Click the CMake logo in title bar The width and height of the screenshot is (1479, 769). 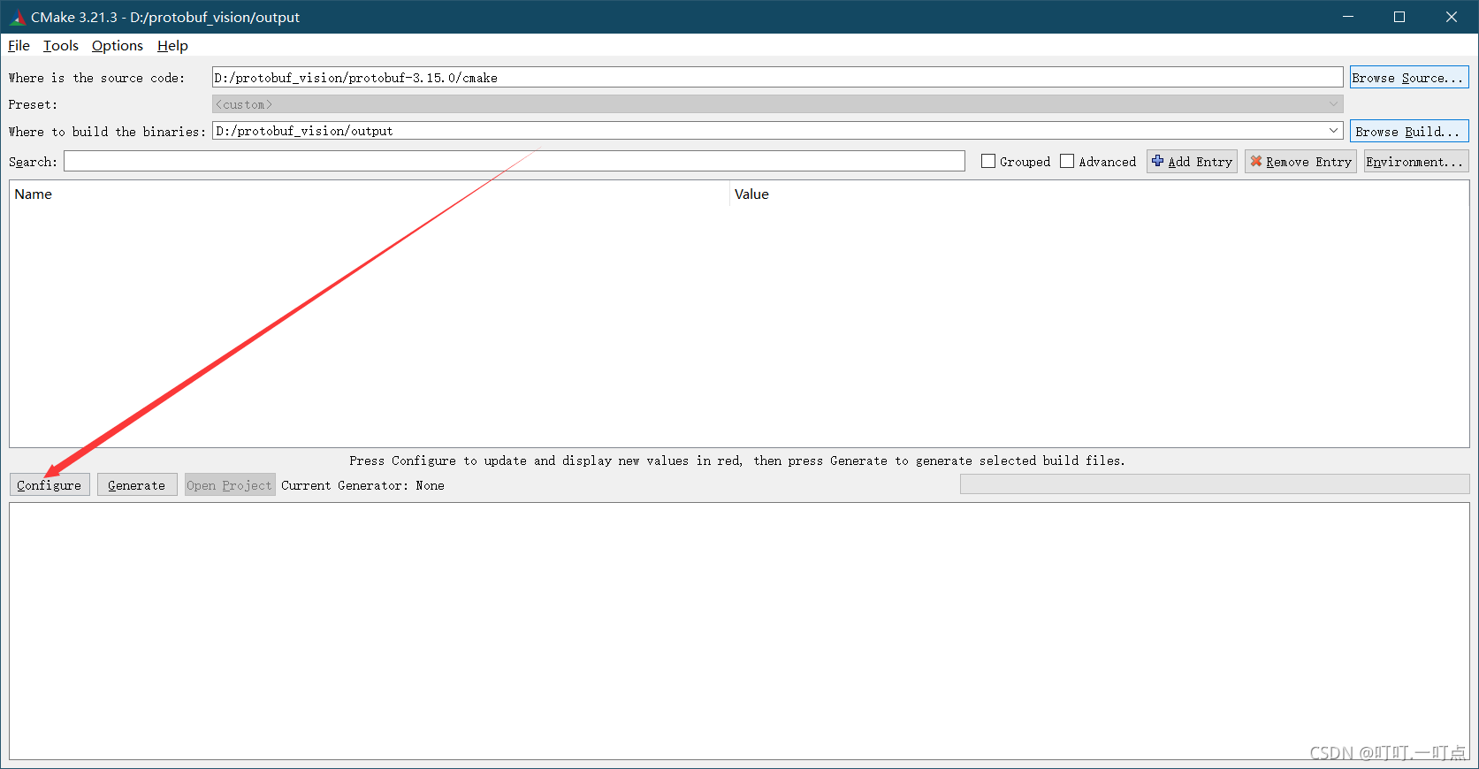point(18,18)
